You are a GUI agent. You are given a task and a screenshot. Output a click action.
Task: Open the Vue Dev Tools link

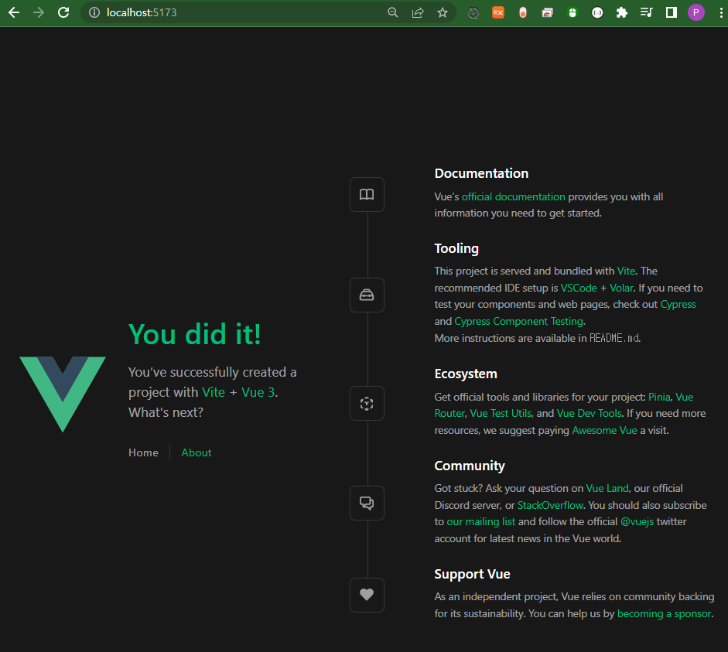[590, 414]
